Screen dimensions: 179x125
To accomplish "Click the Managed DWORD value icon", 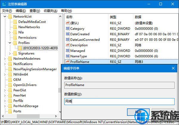I will 68,51.
